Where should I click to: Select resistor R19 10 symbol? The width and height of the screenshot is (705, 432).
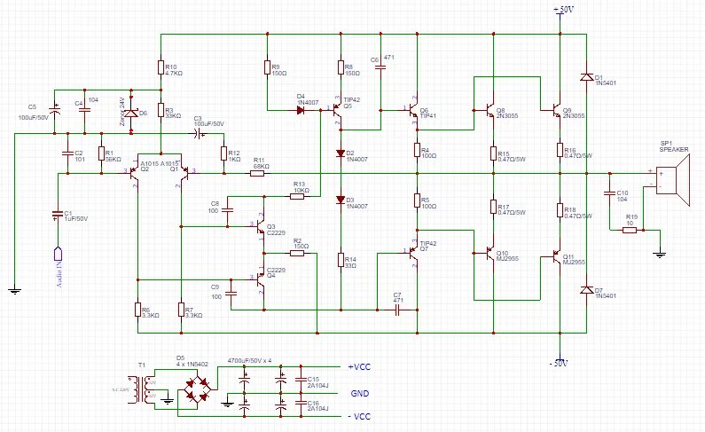(630, 230)
